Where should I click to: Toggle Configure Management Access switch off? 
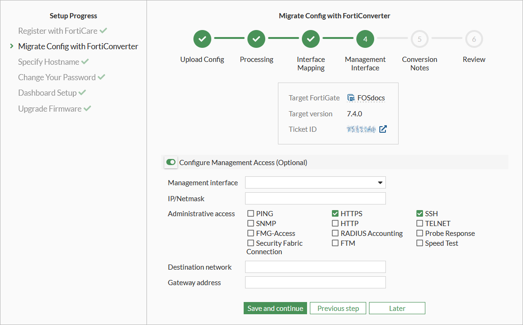[x=171, y=162]
